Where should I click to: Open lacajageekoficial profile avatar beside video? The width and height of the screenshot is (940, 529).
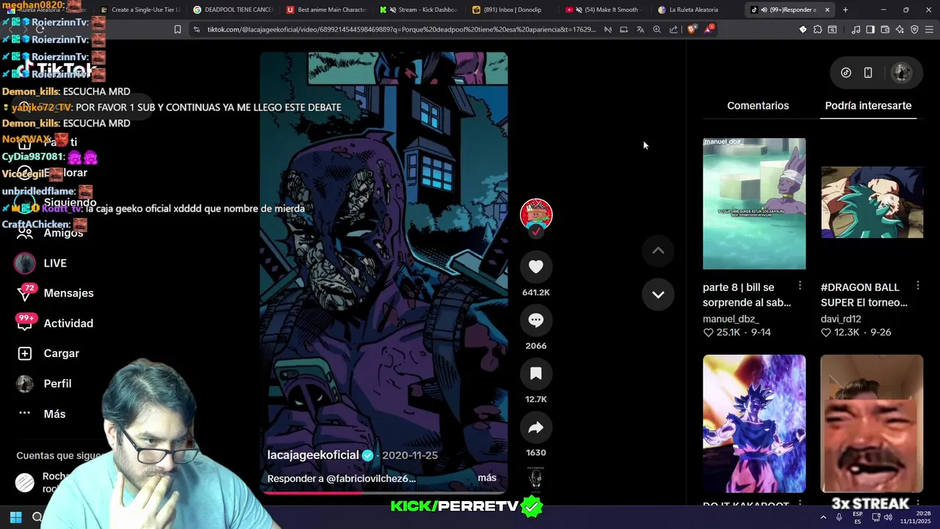[x=536, y=214]
